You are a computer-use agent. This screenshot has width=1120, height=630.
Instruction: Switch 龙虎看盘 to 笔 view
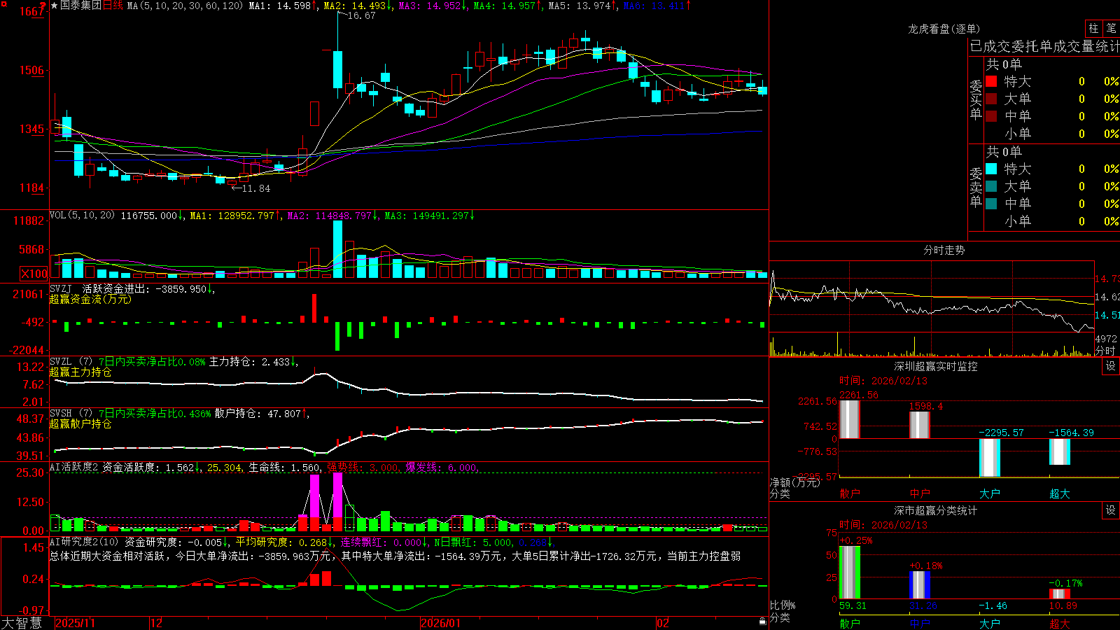pyautogui.click(x=1112, y=28)
